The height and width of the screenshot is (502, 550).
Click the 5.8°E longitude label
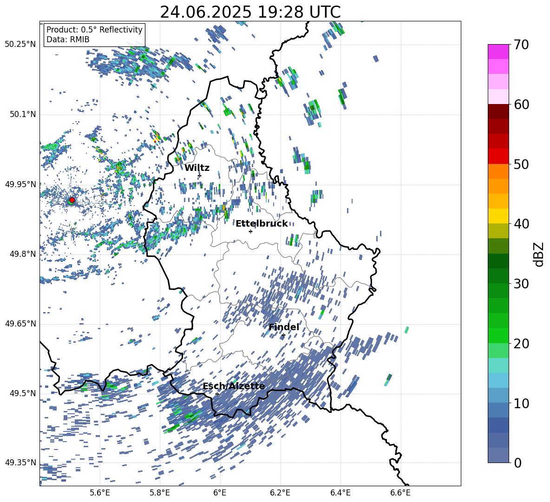(160, 493)
